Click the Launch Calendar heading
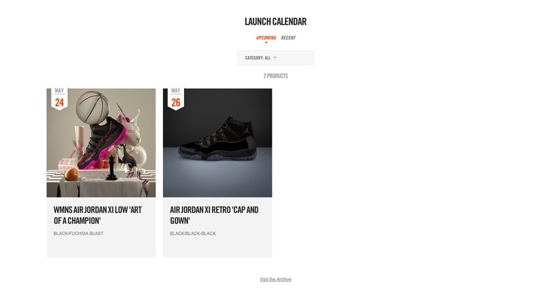Image resolution: width=550 pixels, height=300 pixels. point(276,22)
